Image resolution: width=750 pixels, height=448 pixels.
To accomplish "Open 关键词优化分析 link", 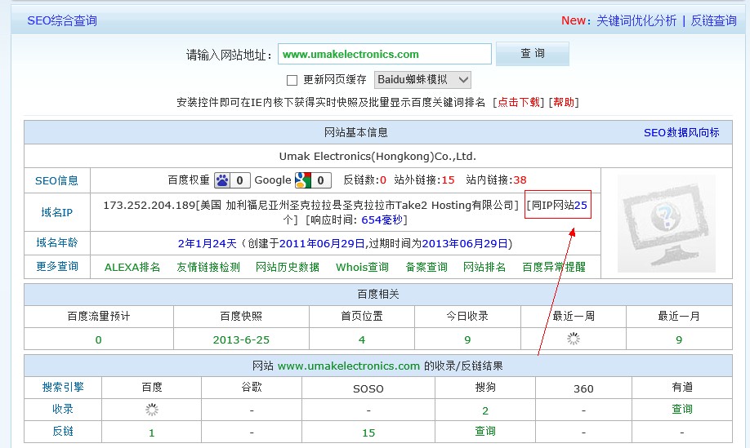I will [636, 20].
